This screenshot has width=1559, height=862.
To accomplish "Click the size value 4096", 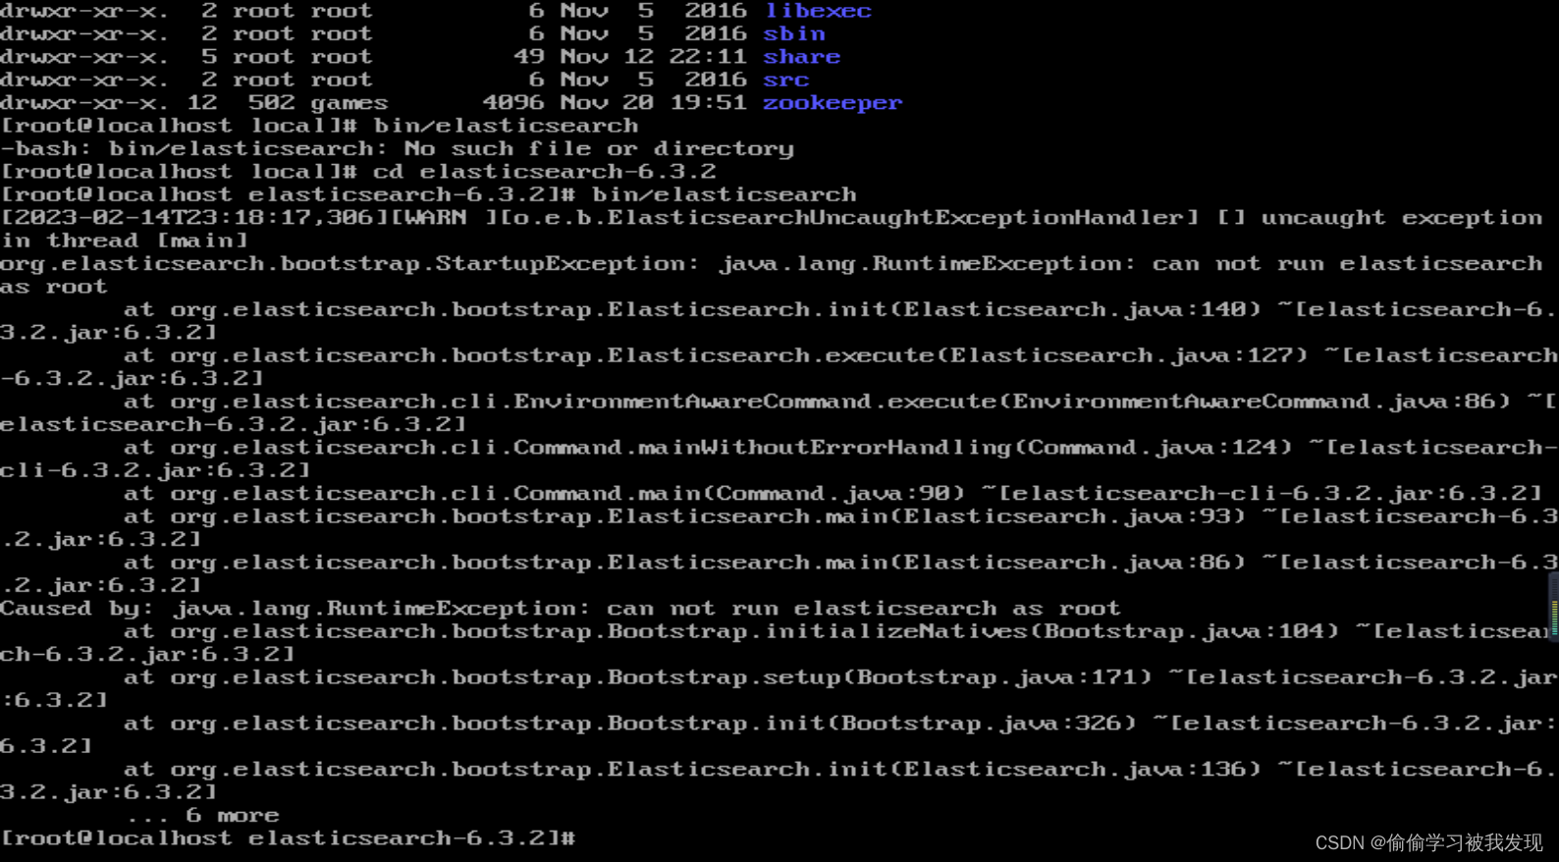I will [x=513, y=103].
